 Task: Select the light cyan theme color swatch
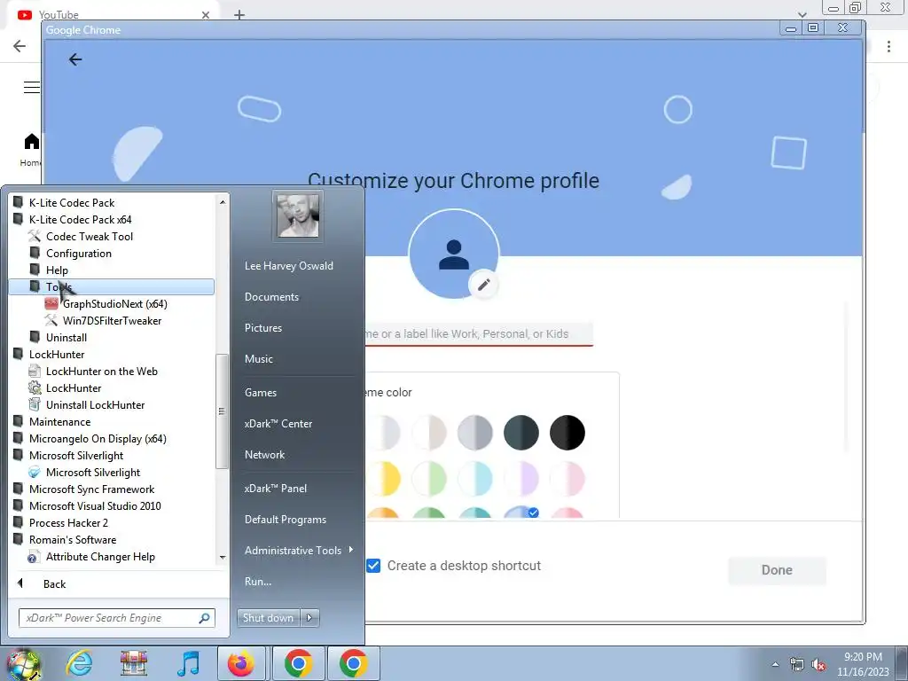475,479
